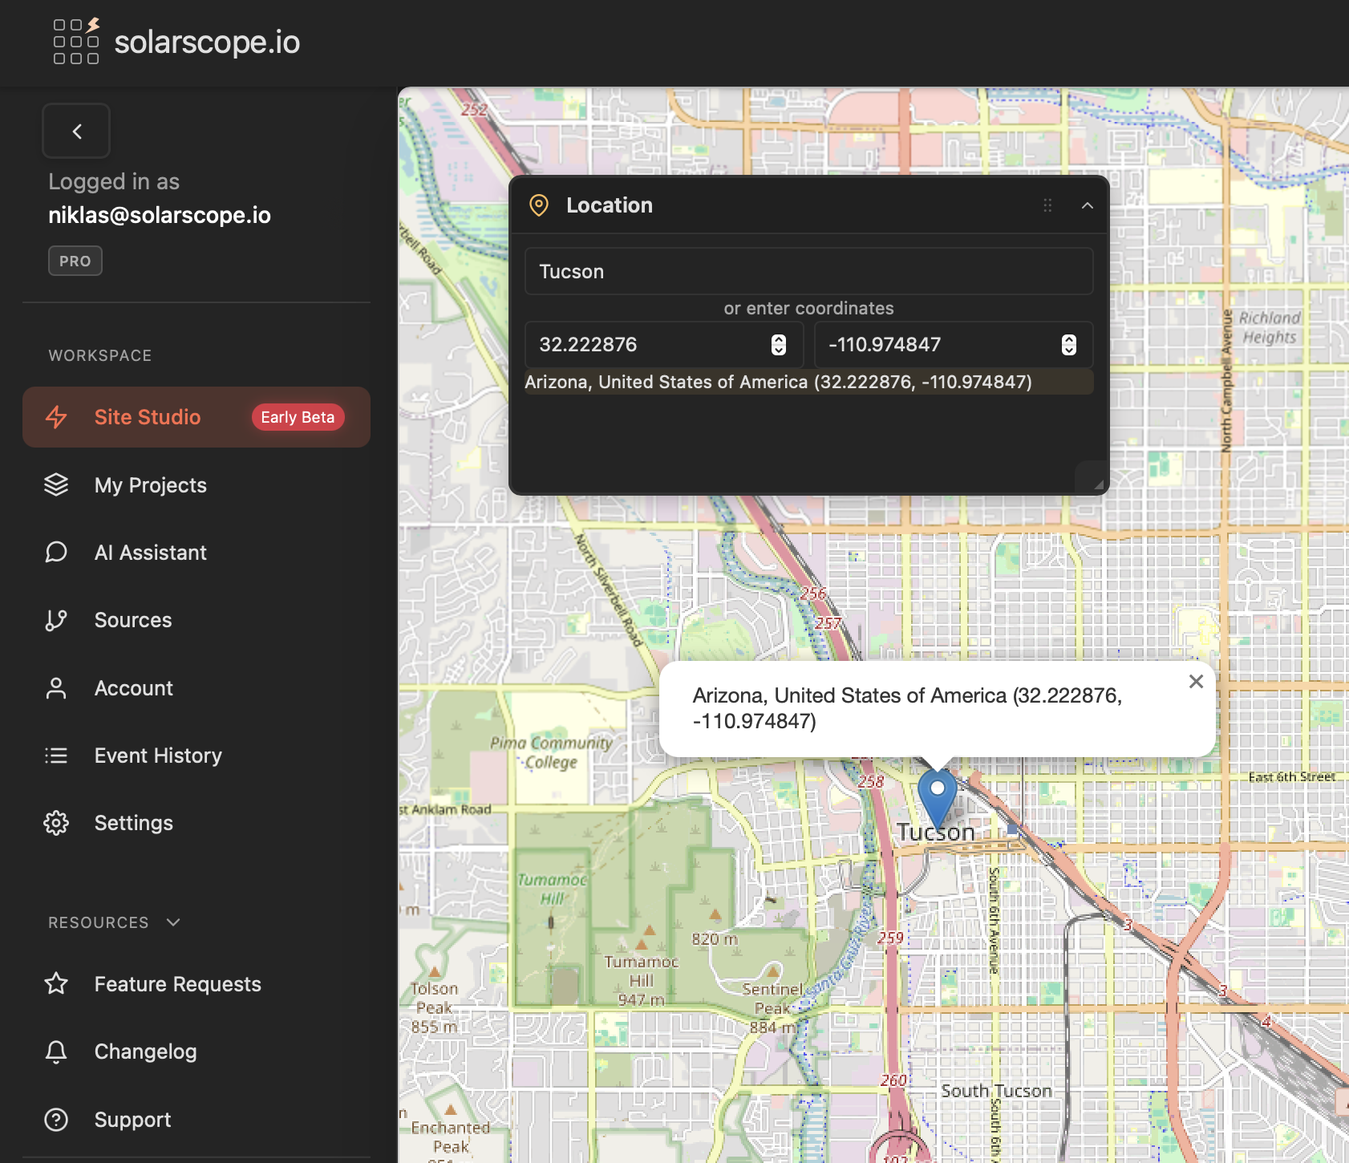Image resolution: width=1349 pixels, height=1163 pixels.
Task: Click the Tucson location search field
Action: point(808,272)
